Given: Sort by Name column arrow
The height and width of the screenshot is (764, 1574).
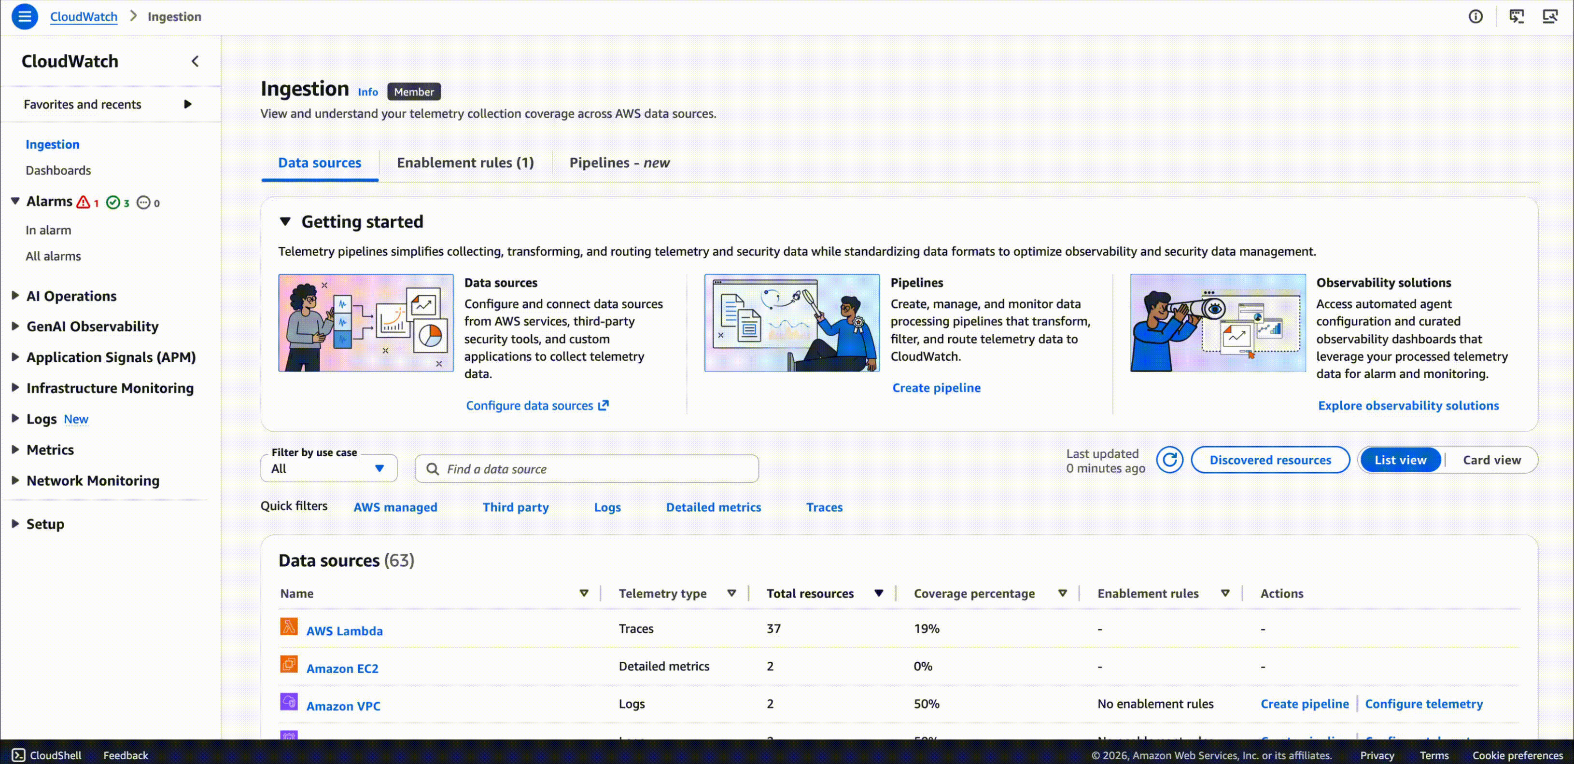Looking at the screenshot, I should (584, 593).
